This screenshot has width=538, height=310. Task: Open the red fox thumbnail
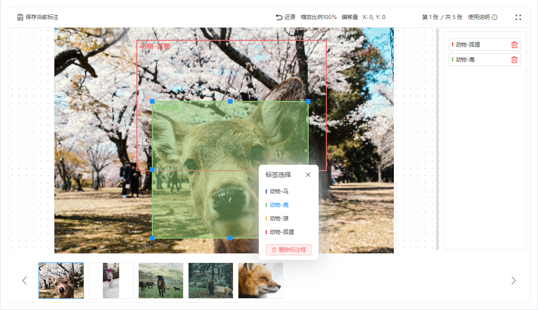(x=261, y=281)
